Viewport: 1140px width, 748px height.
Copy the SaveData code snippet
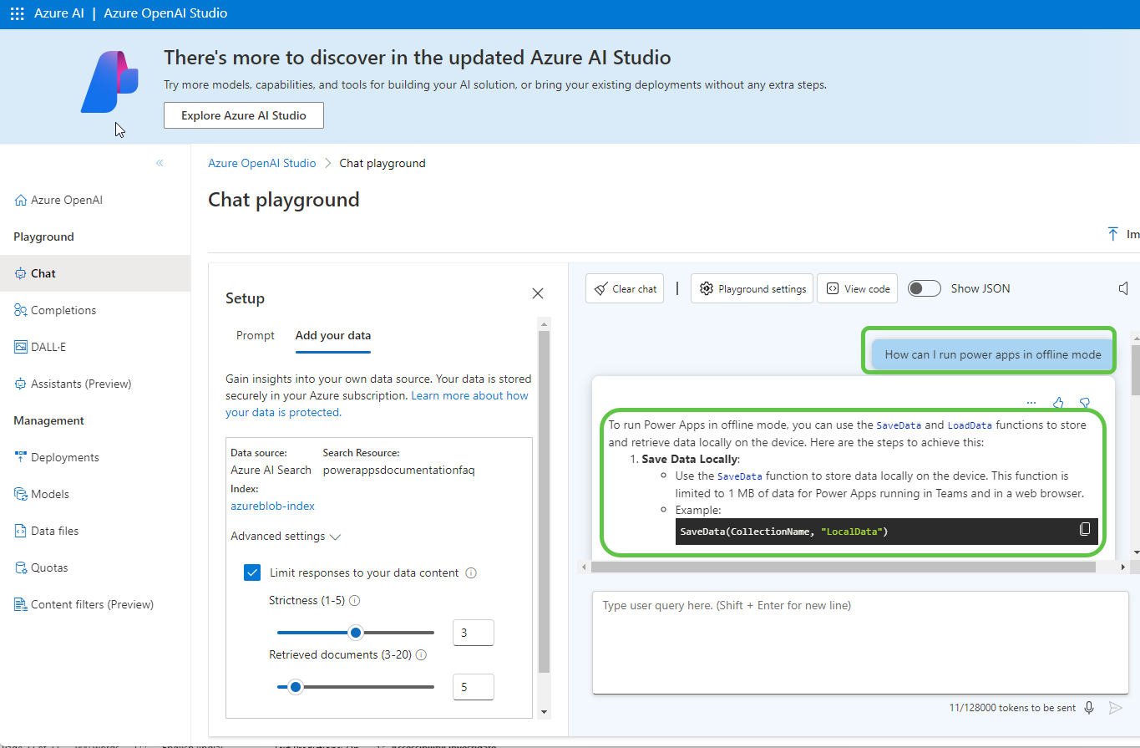pyautogui.click(x=1085, y=529)
